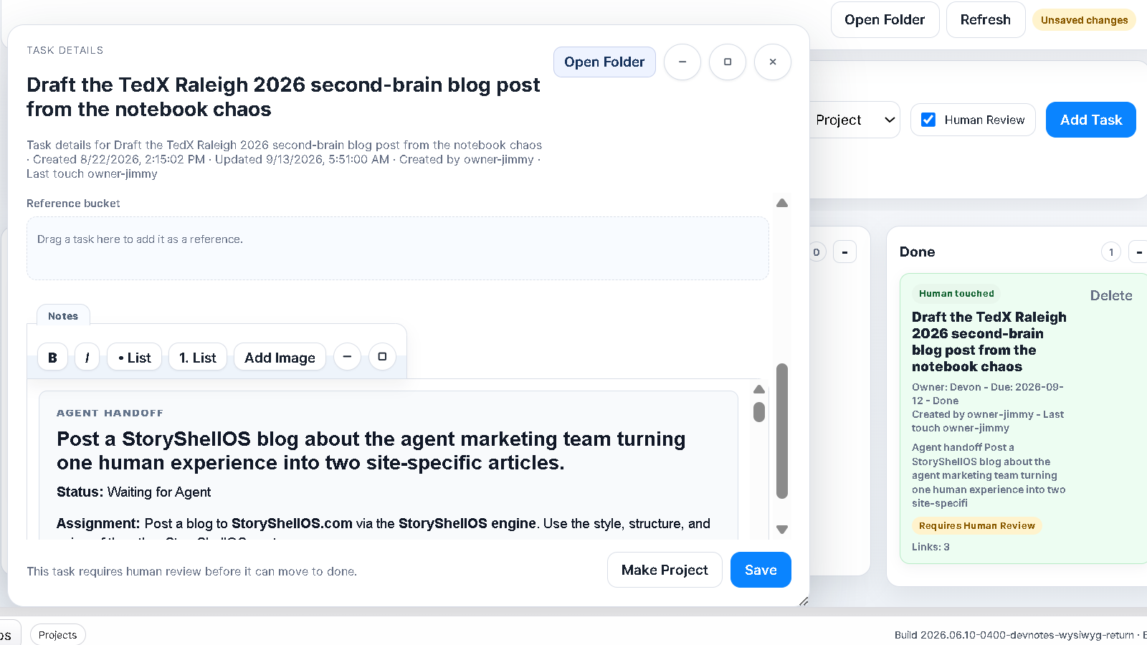The height and width of the screenshot is (645, 1147).
Task: Click Make Project button
Action: (x=665, y=570)
